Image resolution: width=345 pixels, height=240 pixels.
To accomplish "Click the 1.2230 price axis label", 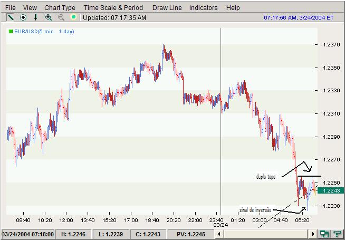I will click(x=331, y=206).
